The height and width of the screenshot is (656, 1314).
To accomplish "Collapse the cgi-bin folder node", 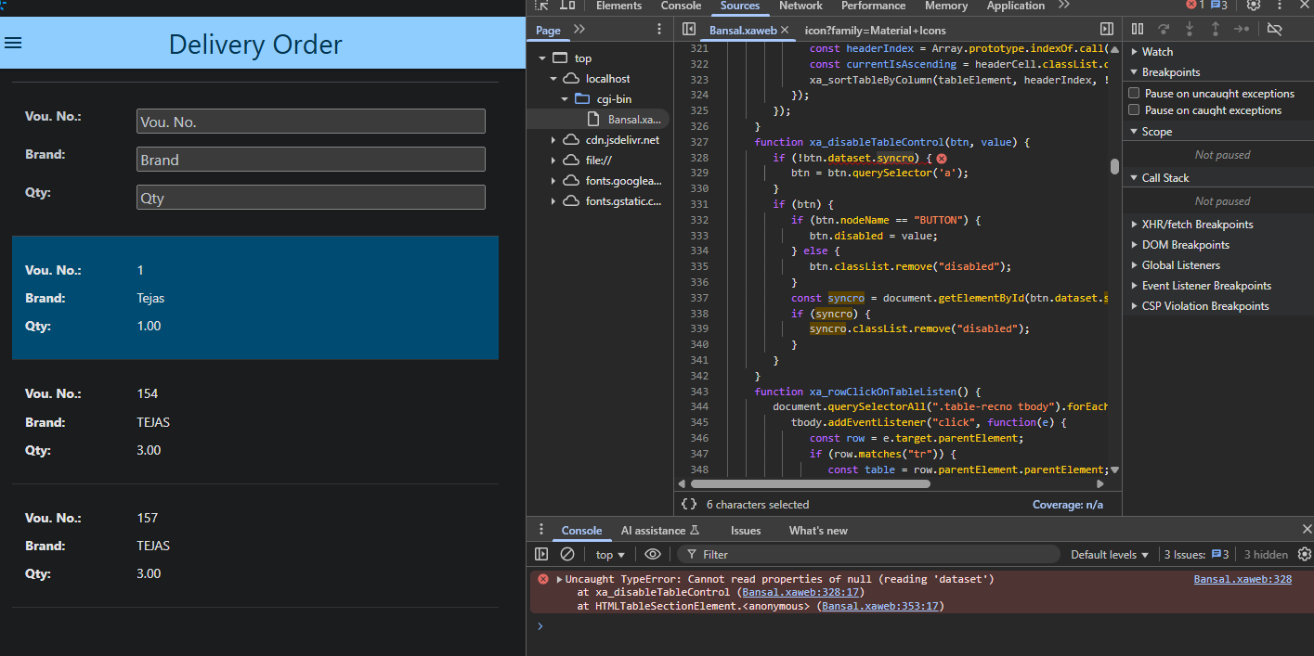I will [x=565, y=99].
